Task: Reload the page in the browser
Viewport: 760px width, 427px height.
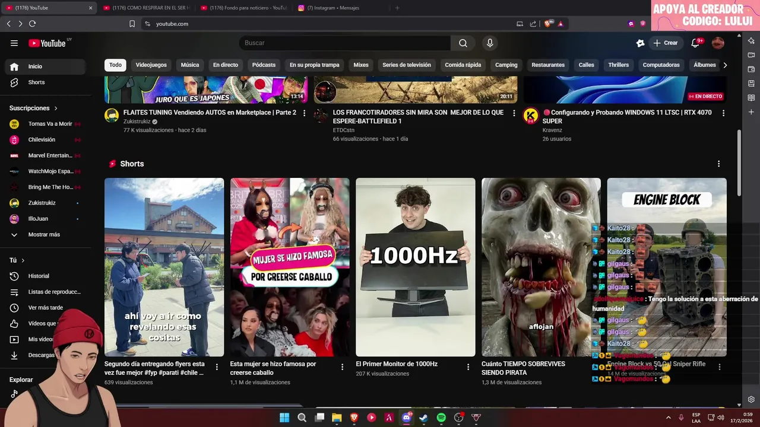Action: pyautogui.click(x=32, y=24)
